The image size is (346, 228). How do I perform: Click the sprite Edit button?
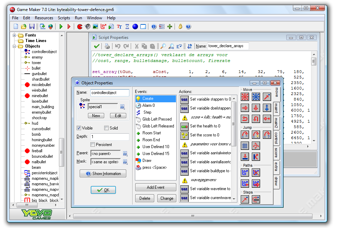(118, 116)
